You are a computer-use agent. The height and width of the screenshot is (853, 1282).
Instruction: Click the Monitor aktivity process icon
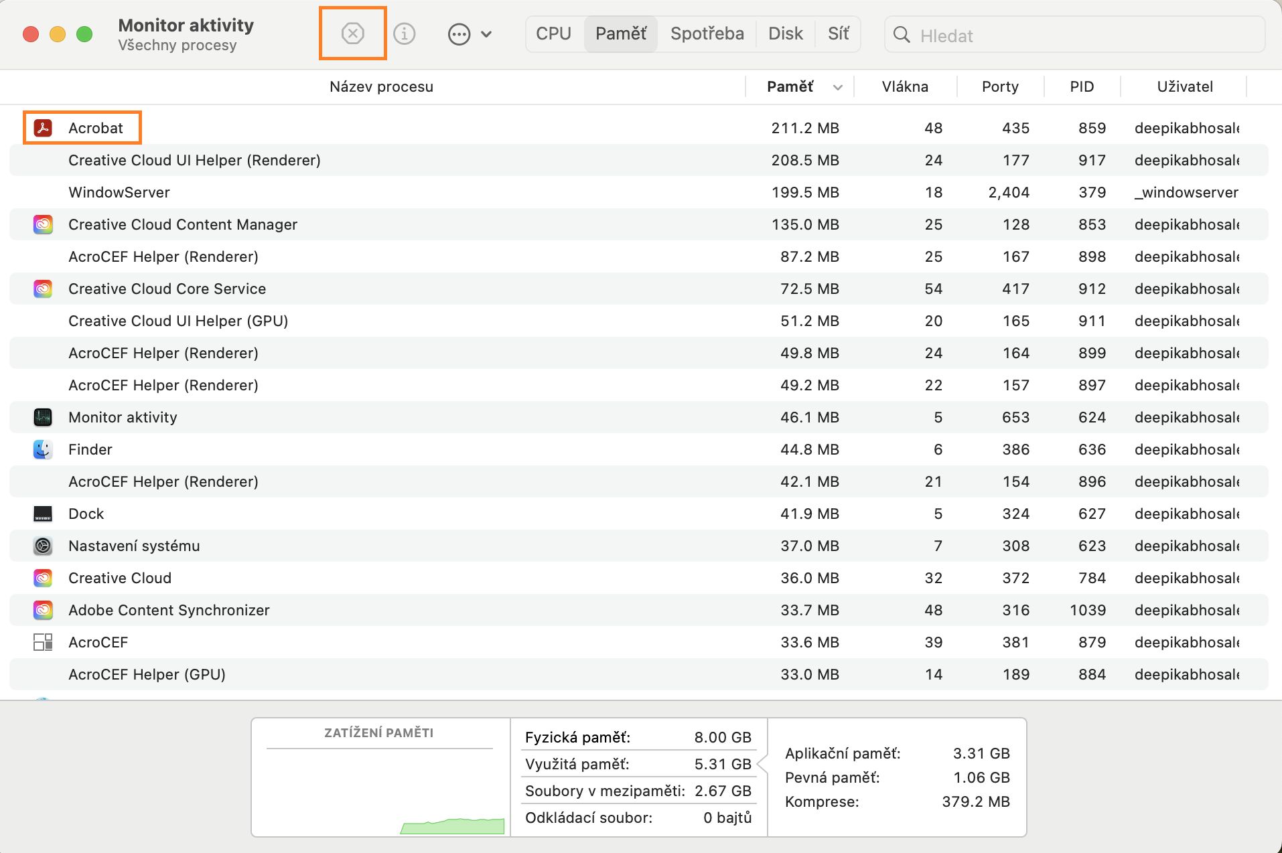pos(43,417)
